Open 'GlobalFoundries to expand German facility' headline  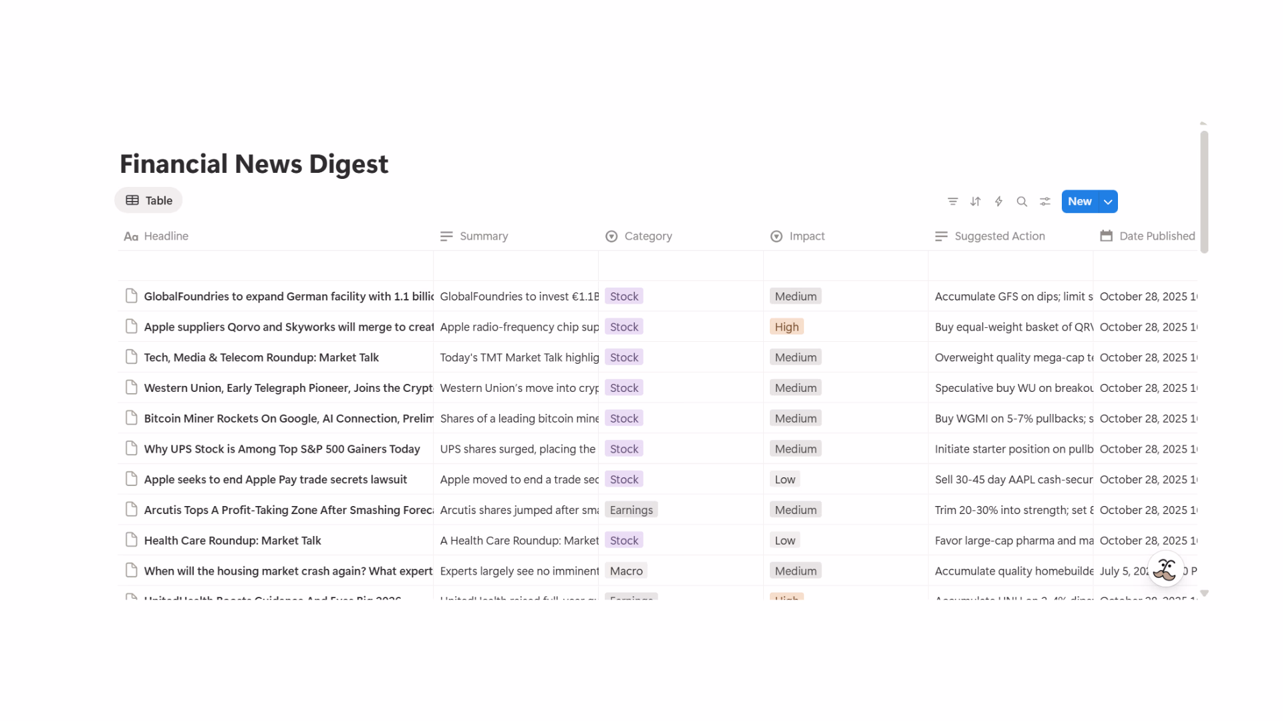(289, 296)
